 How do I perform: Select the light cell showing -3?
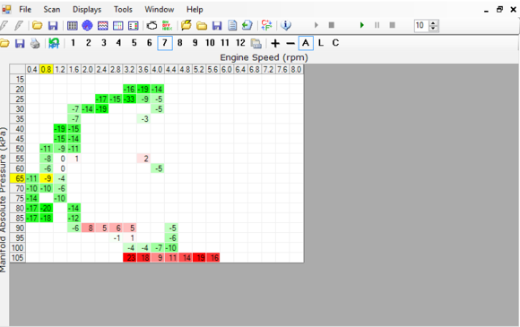[143, 118]
